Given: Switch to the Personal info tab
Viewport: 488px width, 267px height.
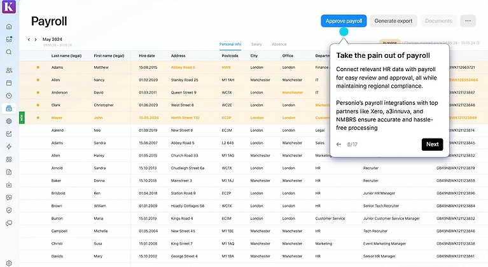Looking at the screenshot, I should [230, 44].
